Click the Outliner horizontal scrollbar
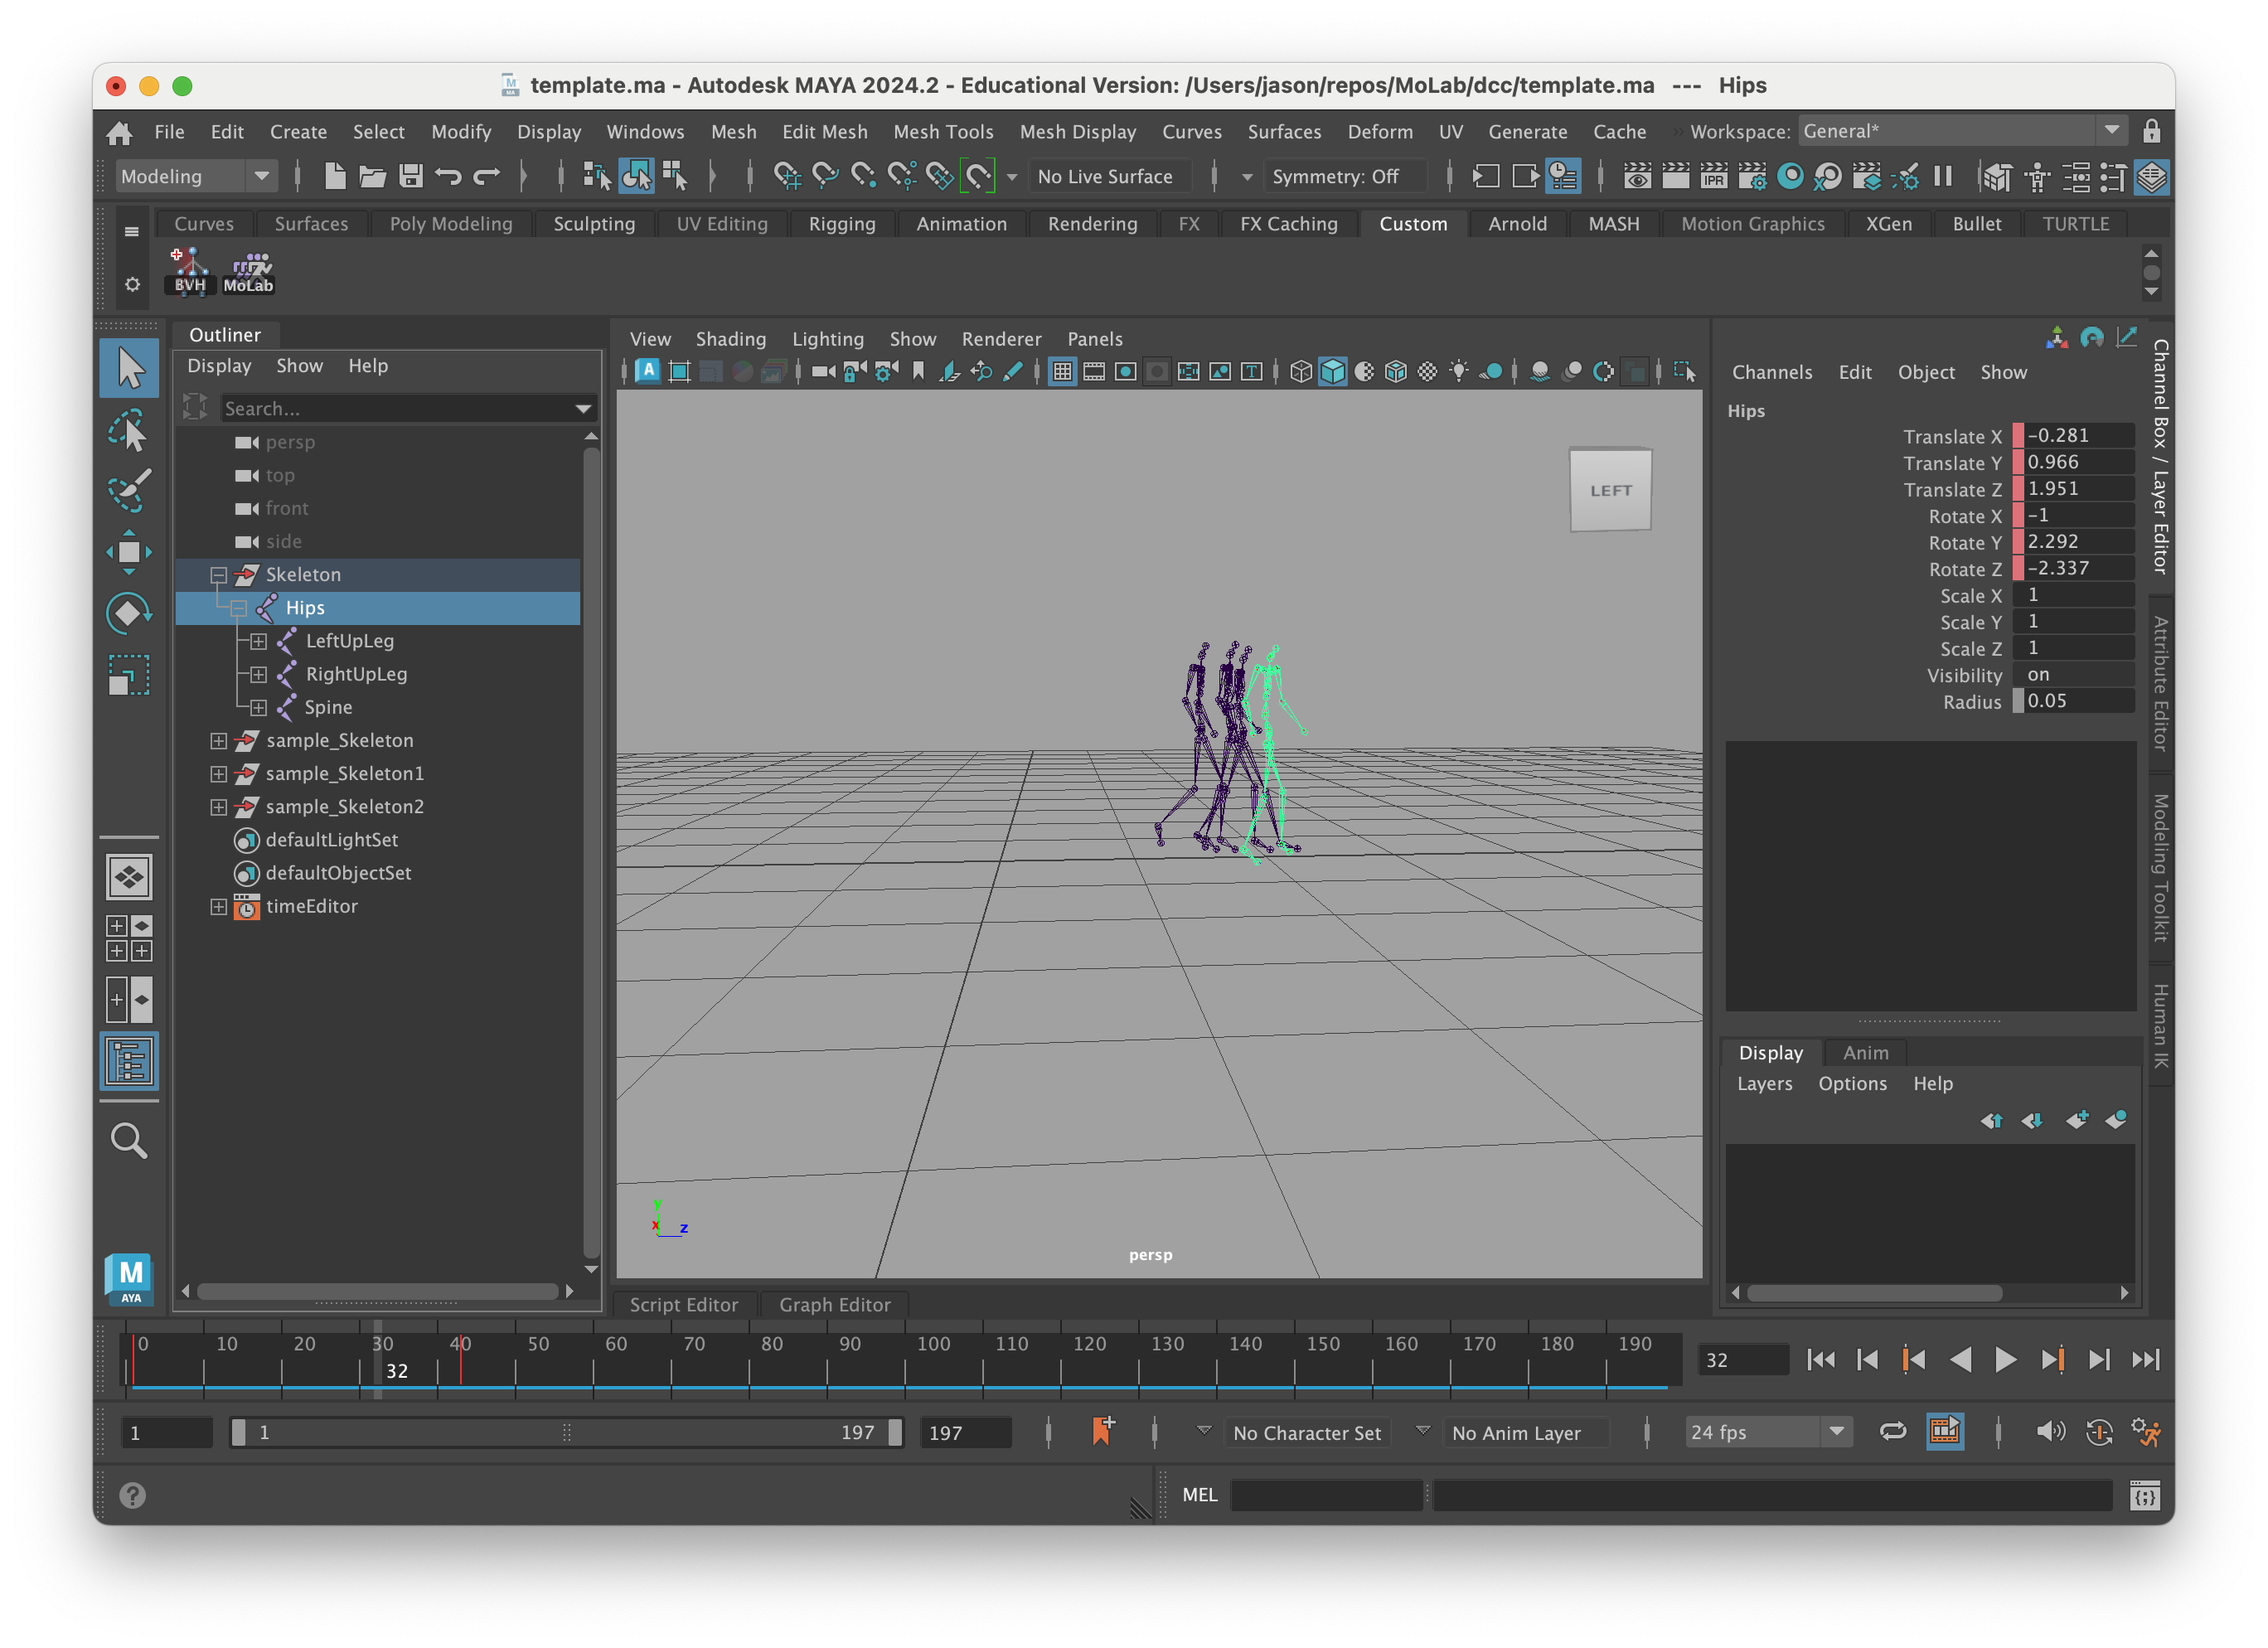Screen dimensions: 2268x1648 [x=378, y=1292]
